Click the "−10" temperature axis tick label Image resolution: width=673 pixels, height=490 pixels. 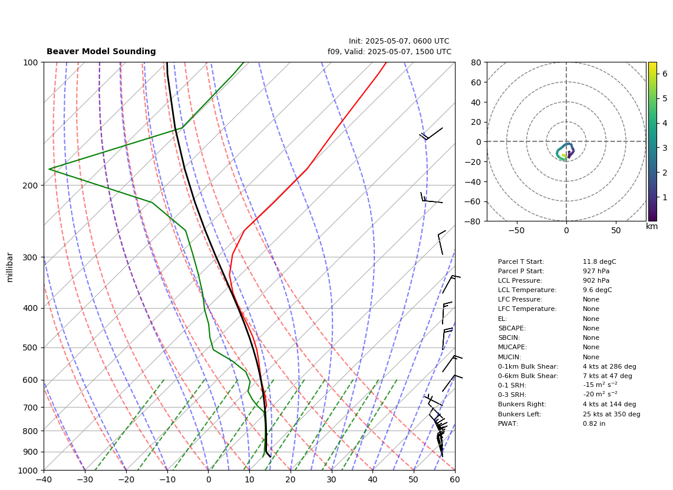click(x=167, y=479)
